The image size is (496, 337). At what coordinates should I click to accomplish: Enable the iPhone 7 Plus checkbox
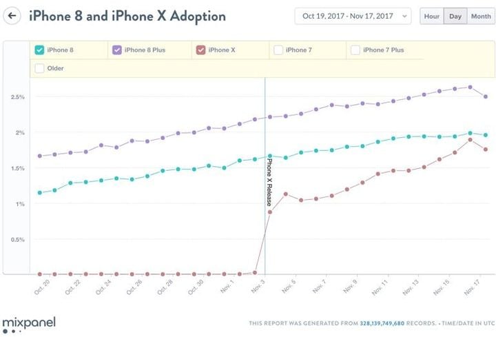pos(355,50)
